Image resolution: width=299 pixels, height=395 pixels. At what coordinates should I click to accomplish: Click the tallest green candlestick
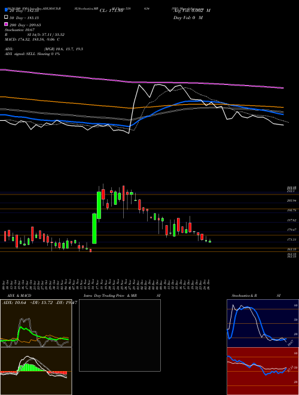[x=94, y=229]
